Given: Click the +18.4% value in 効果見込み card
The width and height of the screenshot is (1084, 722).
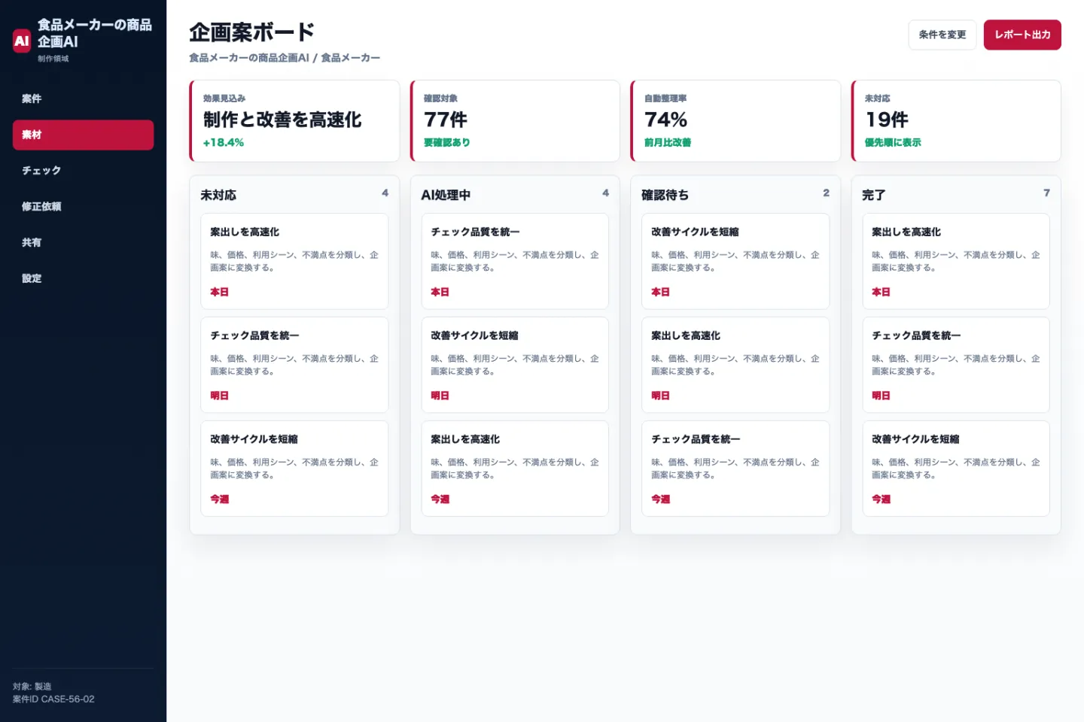Looking at the screenshot, I should point(224,143).
